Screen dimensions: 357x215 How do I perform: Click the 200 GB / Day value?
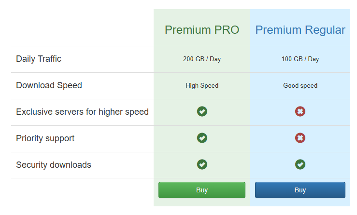(x=202, y=59)
